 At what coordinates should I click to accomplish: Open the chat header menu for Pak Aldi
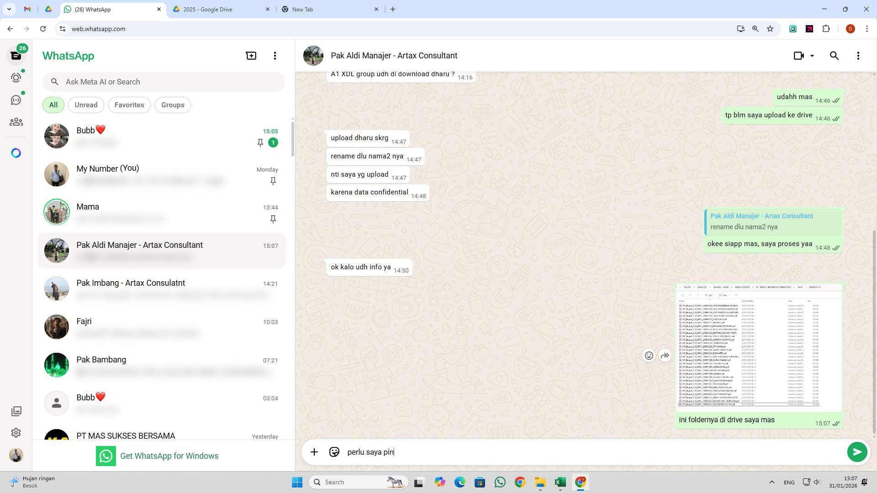[858, 55]
